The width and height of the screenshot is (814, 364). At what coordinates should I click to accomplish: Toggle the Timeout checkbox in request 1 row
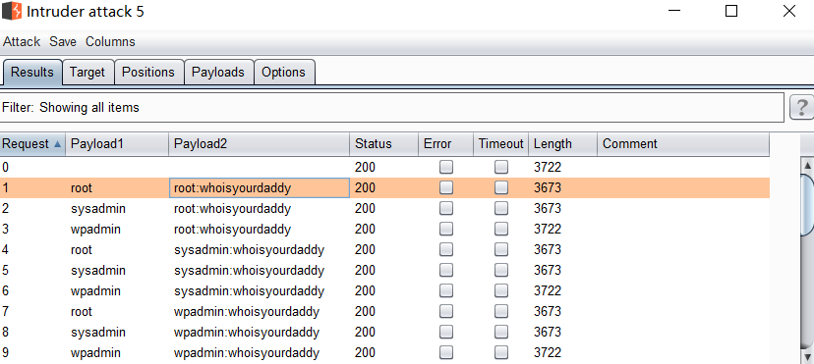pos(501,187)
